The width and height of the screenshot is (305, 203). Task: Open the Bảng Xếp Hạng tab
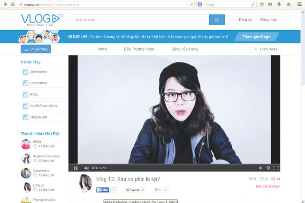point(184,49)
